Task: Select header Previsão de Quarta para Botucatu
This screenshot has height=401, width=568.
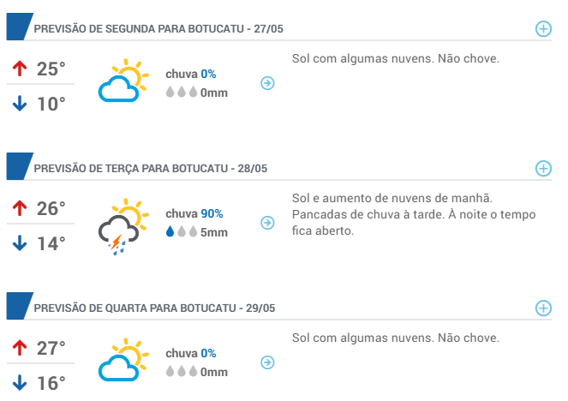Action: 154,308
